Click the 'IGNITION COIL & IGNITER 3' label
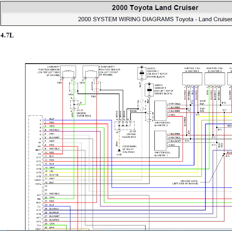The image size is (232, 231). pyautogui.click(x=192, y=70)
